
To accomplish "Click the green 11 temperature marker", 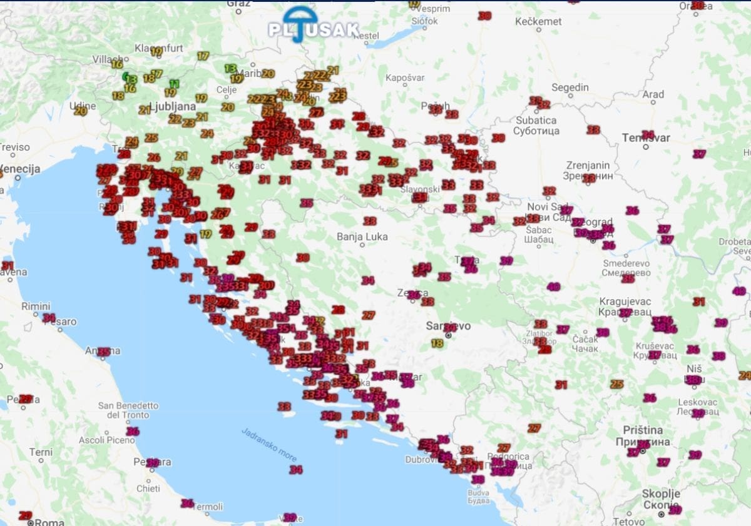I will (174, 84).
